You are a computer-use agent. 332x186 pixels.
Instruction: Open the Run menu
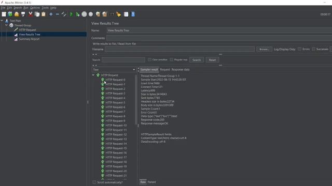25,8
